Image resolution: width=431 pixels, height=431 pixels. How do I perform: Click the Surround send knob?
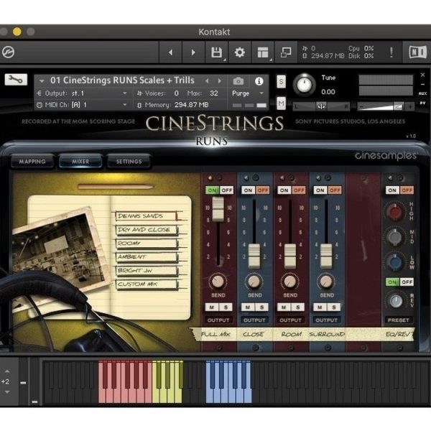click(326, 282)
